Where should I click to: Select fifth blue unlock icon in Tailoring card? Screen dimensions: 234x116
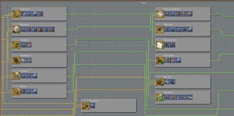[x=190, y=97]
